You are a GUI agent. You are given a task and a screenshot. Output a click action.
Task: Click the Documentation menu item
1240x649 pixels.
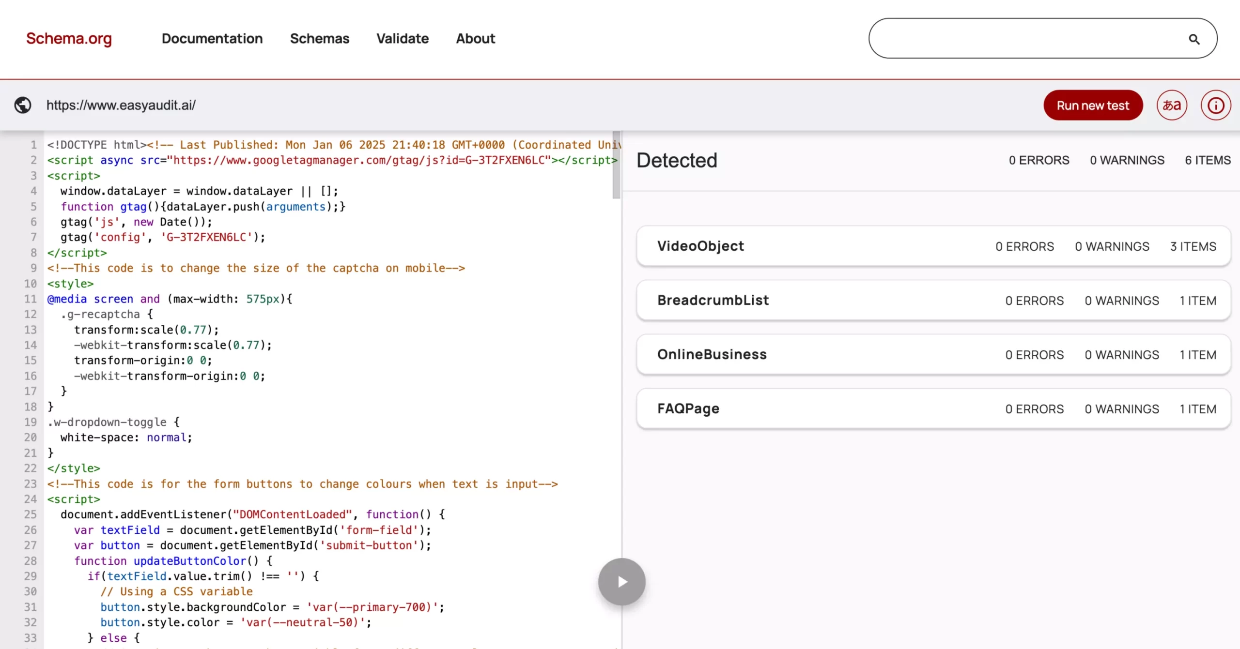coord(213,39)
